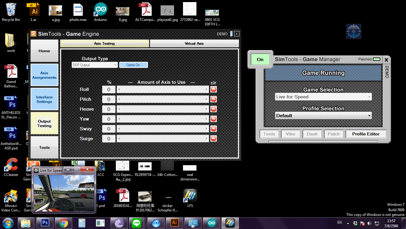Select the photo.max desktop file
The width and height of the screenshot is (406, 229).
pyautogui.click(x=78, y=12)
